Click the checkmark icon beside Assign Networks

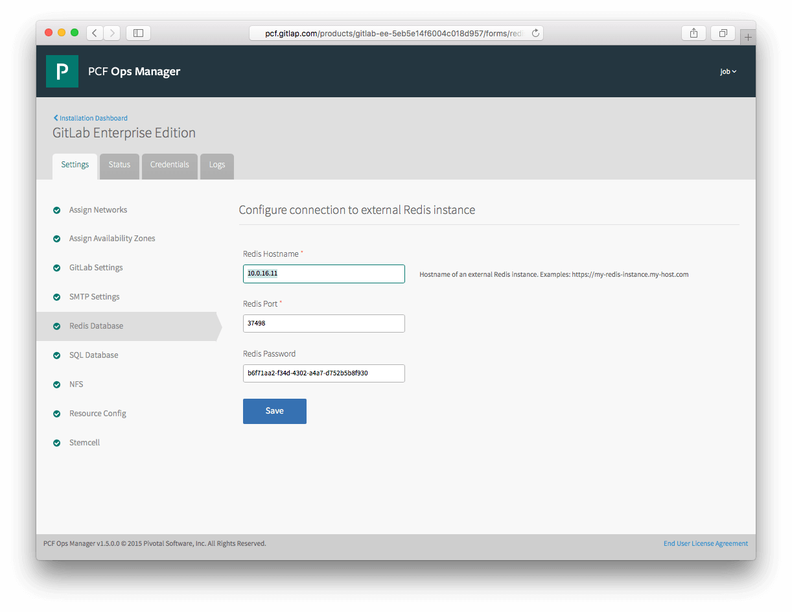pos(56,209)
